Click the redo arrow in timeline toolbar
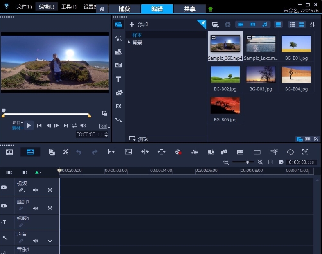The image size is (322, 254). click(x=95, y=152)
